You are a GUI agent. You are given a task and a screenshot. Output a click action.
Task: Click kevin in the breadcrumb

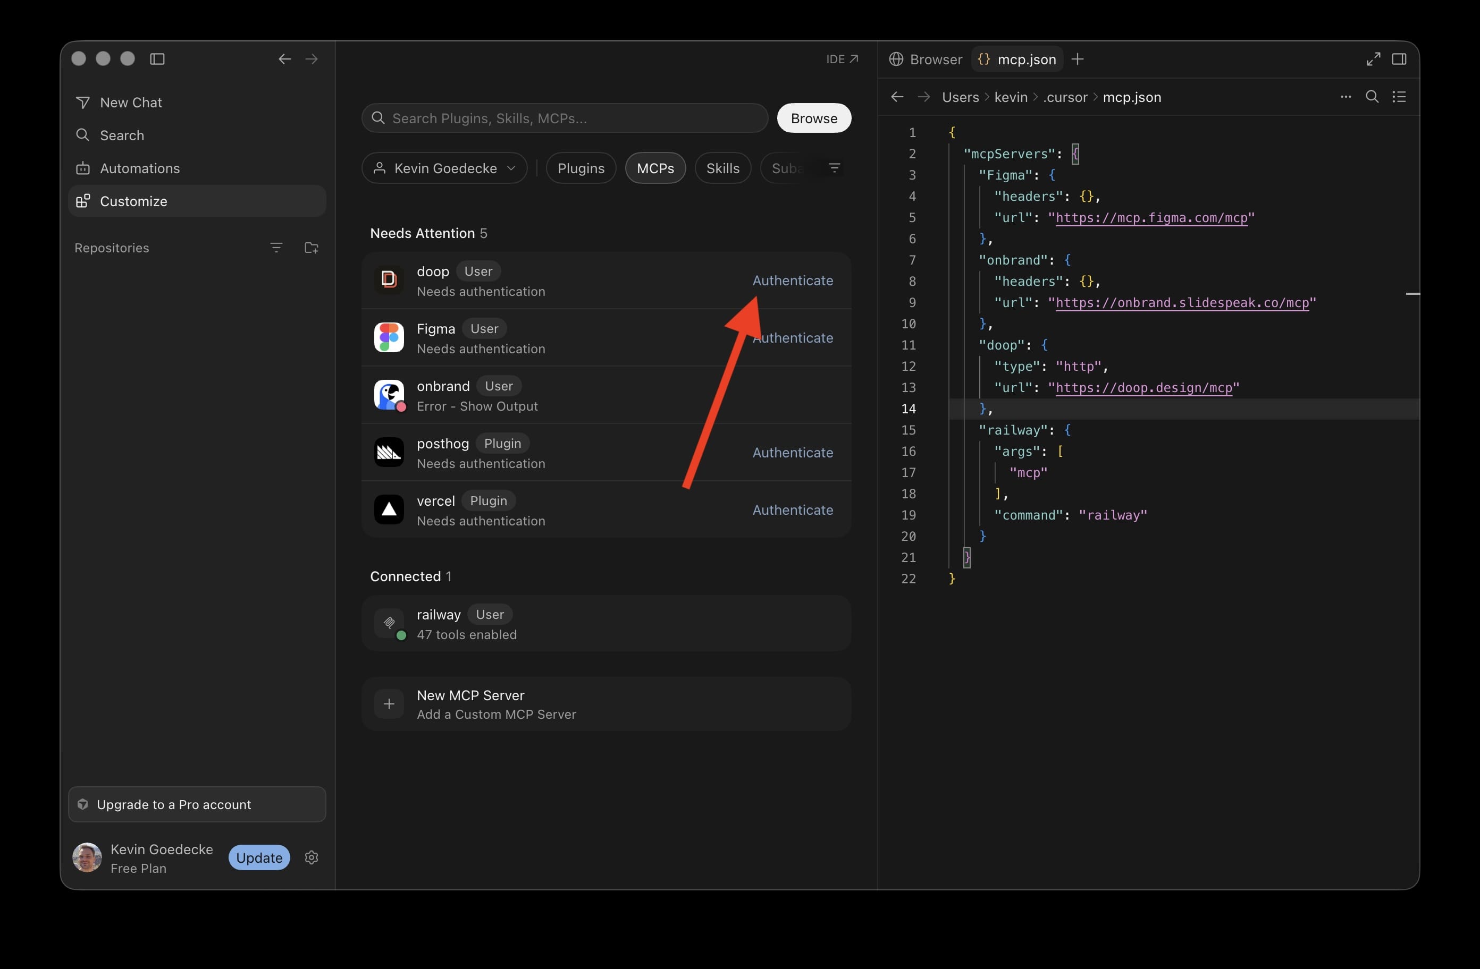pyautogui.click(x=1011, y=97)
